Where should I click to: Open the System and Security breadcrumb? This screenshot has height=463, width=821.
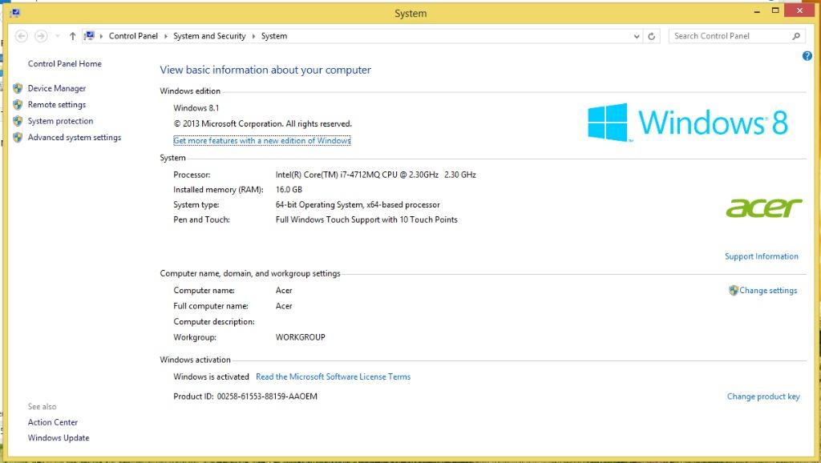(x=209, y=36)
